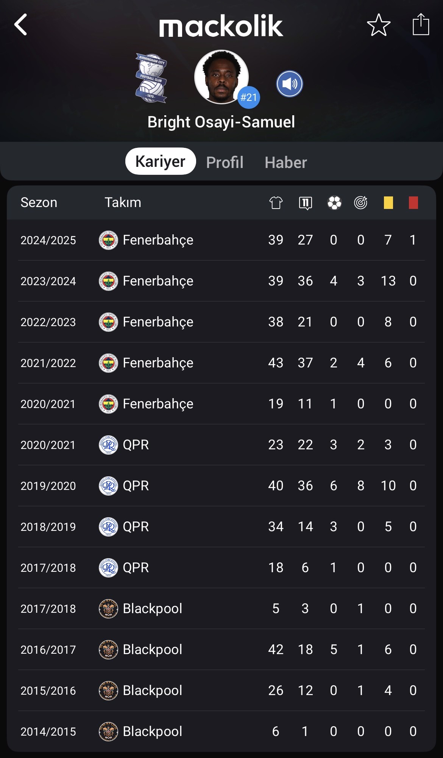Tap the target assists column icon
The width and height of the screenshot is (443, 758).
[x=361, y=202]
